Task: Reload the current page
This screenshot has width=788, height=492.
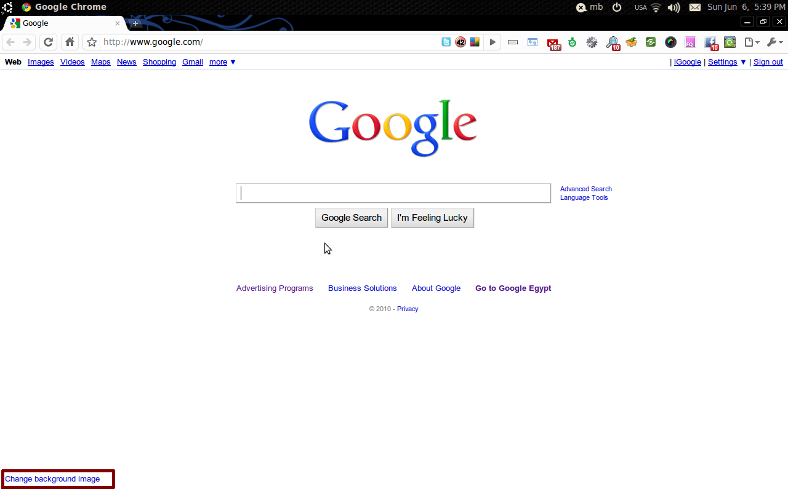Action: [x=49, y=42]
